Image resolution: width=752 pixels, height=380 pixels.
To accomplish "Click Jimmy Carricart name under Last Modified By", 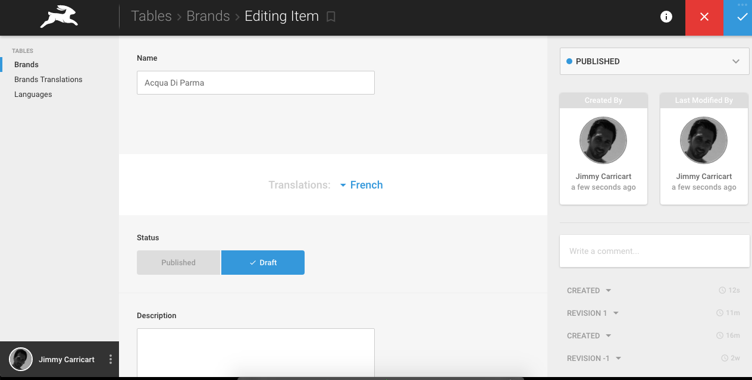I will [704, 176].
